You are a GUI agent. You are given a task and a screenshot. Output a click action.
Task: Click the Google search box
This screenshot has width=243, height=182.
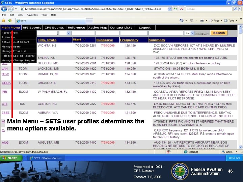pyautogui.click(x=209, y=9)
